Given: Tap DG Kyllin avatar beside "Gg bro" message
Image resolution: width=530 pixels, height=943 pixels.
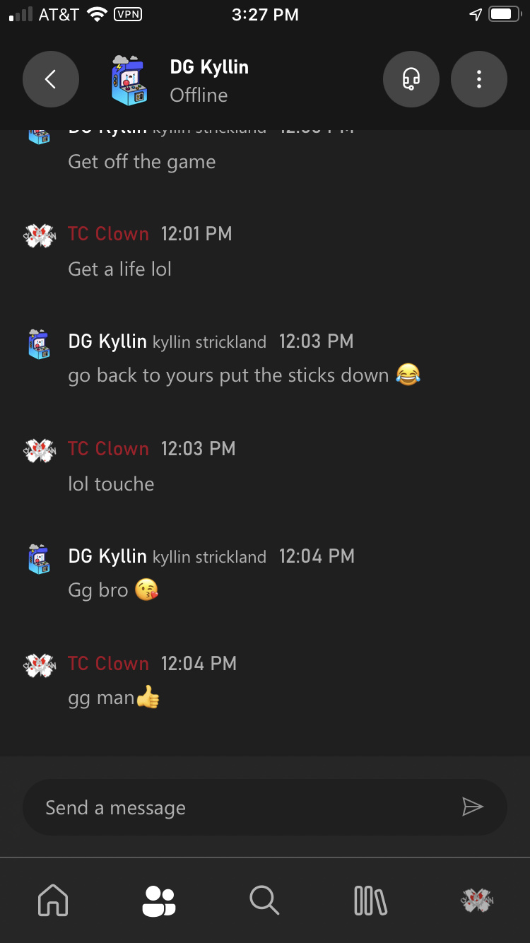Looking at the screenshot, I should (x=40, y=558).
